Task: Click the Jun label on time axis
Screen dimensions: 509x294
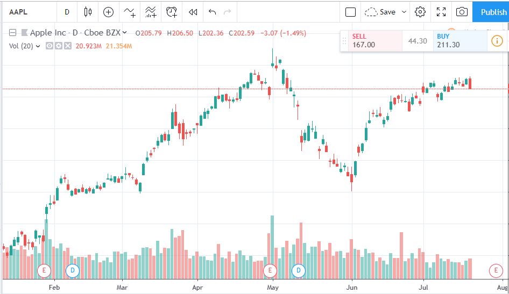Action: [352, 287]
